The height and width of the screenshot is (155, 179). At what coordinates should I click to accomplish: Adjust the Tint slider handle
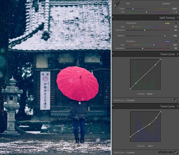coord(146,12)
